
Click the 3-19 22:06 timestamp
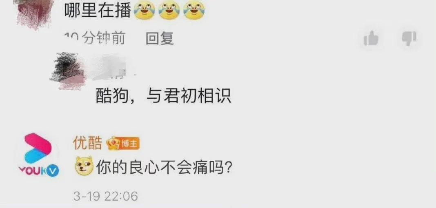pos(106,196)
